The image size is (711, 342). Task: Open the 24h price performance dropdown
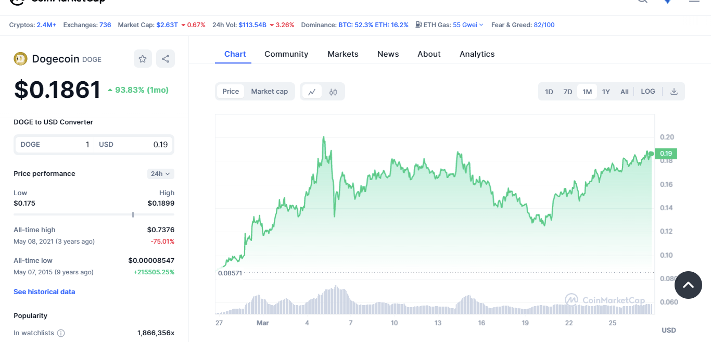coord(161,174)
